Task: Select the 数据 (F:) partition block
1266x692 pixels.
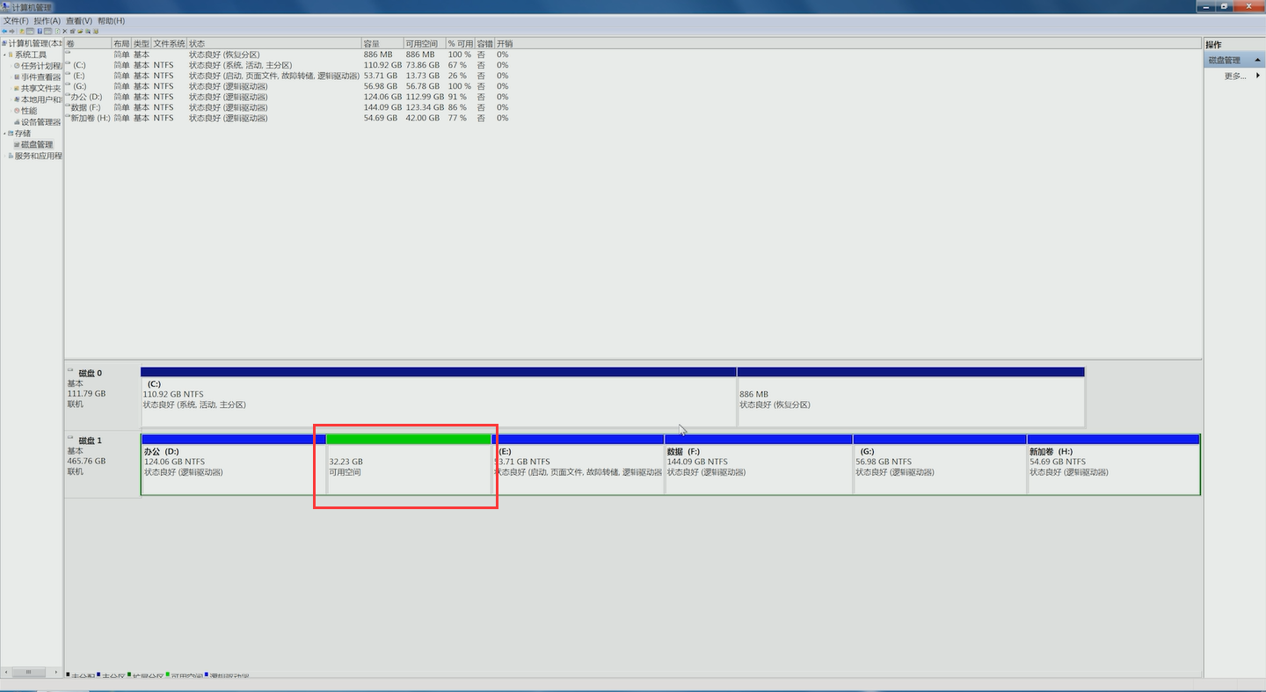Action: coord(759,464)
